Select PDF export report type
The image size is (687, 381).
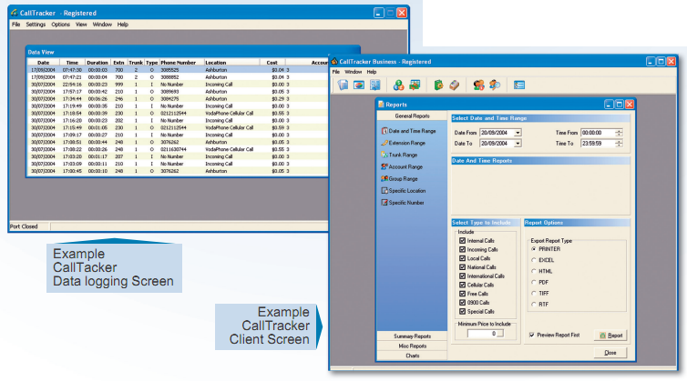pyautogui.click(x=534, y=282)
